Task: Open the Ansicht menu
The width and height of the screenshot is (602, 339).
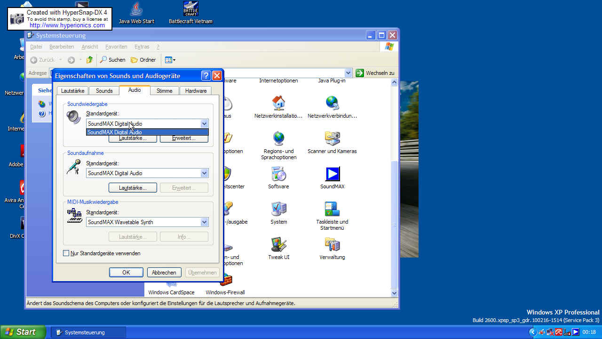Action: coord(90,47)
